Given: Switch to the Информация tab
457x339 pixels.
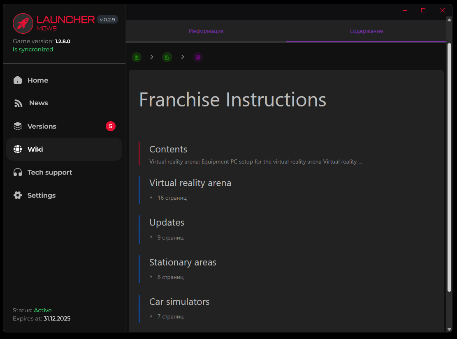Looking at the screenshot, I should coord(206,31).
